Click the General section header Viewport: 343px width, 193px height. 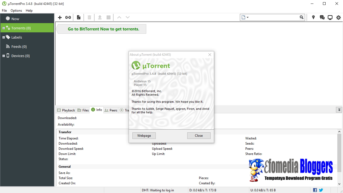coord(65,167)
